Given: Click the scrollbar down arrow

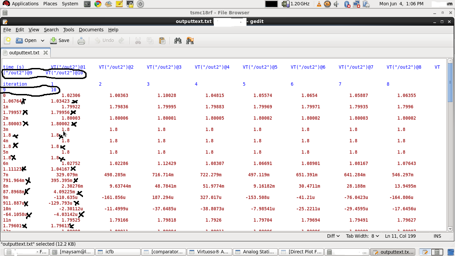Looking at the screenshot, I should [x=450, y=229].
